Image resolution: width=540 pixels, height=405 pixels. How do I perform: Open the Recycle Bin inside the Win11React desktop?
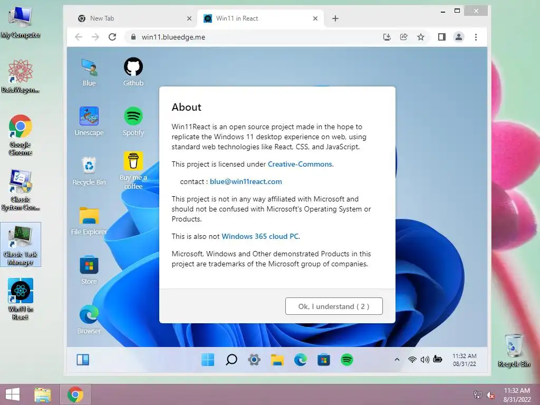tap(89, 171)
